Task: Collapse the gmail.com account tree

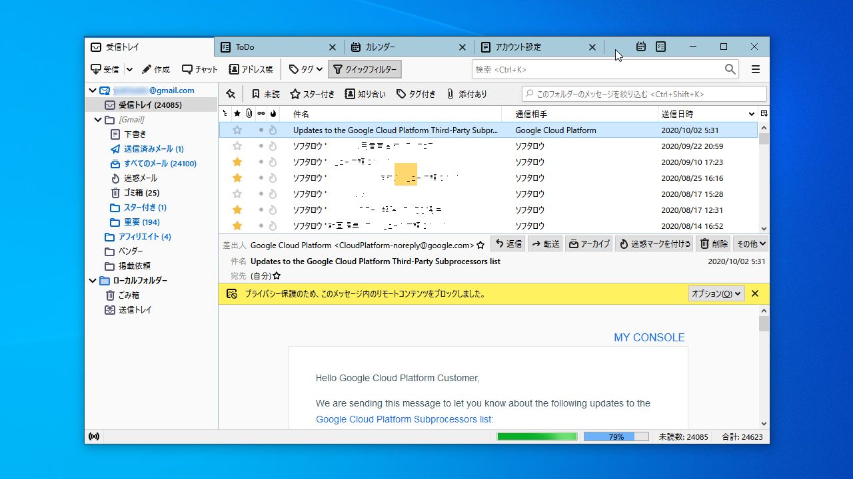Action: (93, 90)
